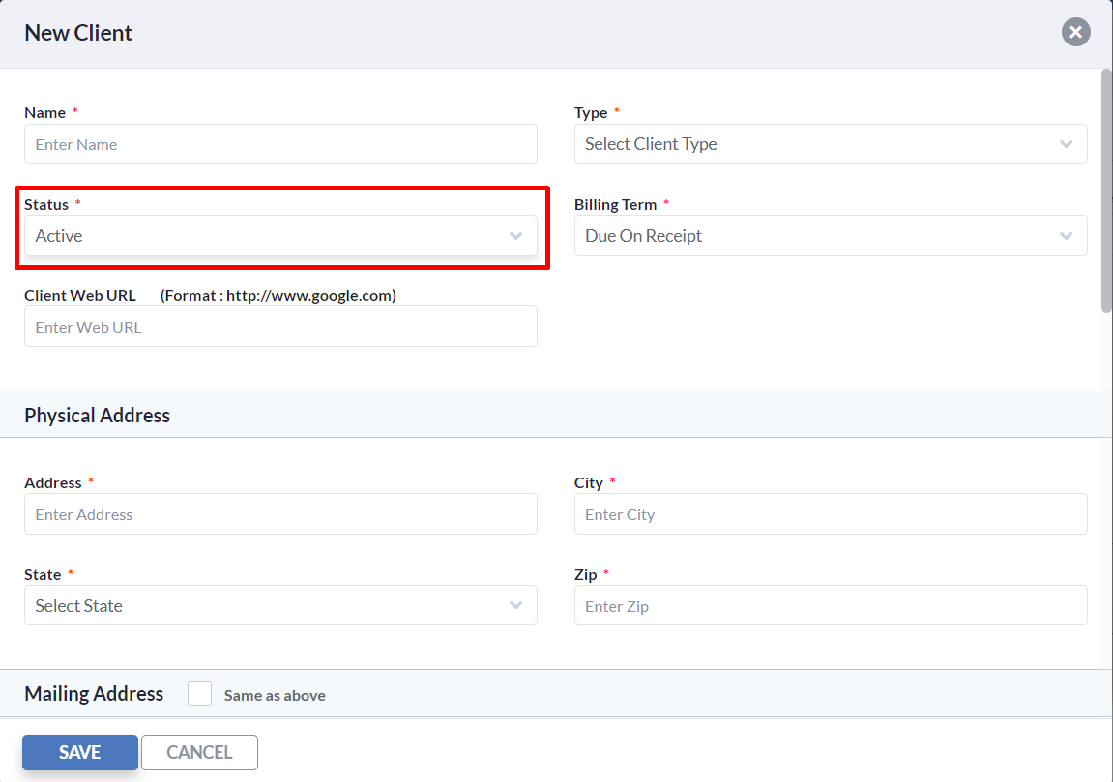Image resolution: width=1113 pixels, height=782 pixels.
Task: Click the Enter Zip field
Action: tap(831, 605)
